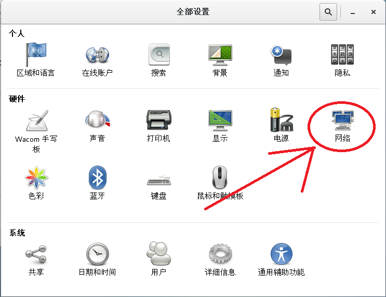This screenshot has height=297, width=386.
Task: Open 详细信息 gear icon
Action: click(220, 254)
